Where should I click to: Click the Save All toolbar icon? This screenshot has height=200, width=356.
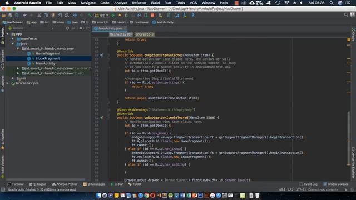10,15
